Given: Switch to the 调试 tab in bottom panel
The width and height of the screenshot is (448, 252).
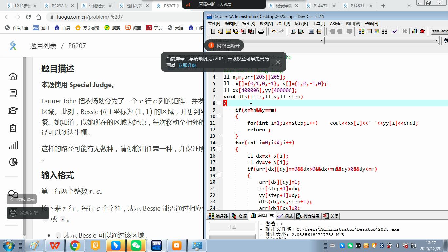Looking at the screenshot, I should click(285, 216).
